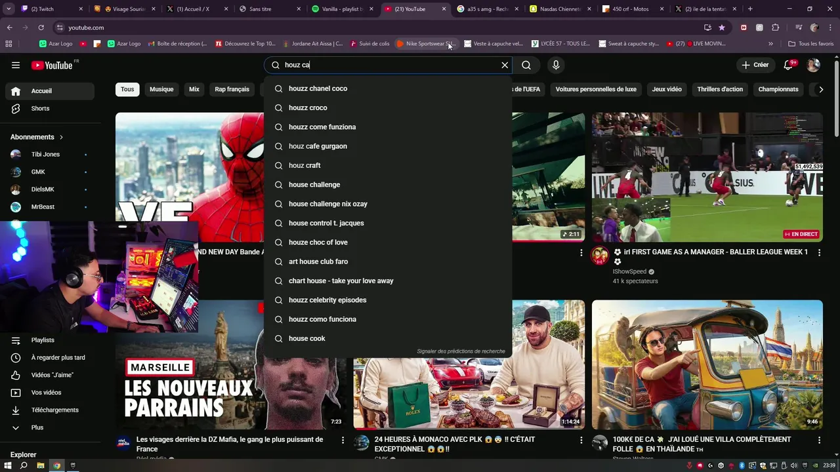Select the Mix filter chip
This screenshot has height=472, width=840.
194,89
